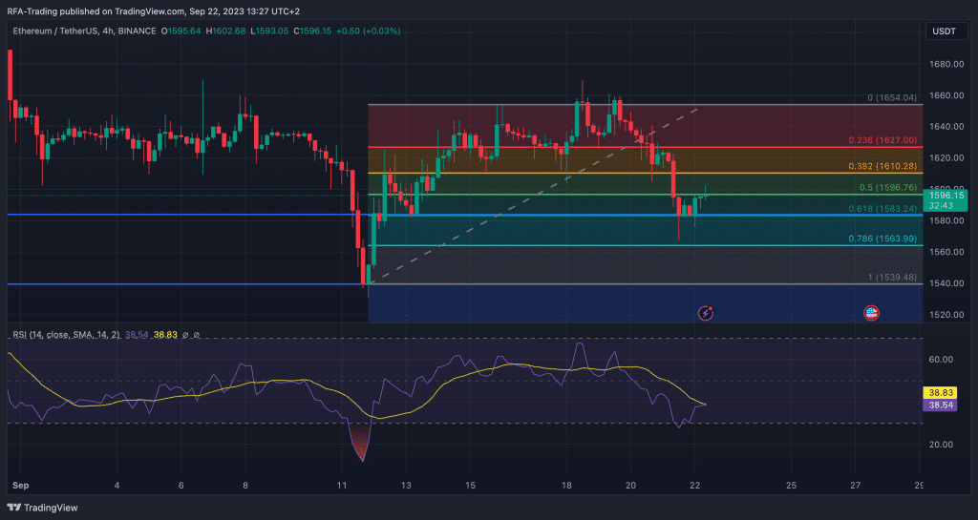
Task: Click the RSI (14, close, SMA, 14, 2) legend
Action: pos(66,334)
